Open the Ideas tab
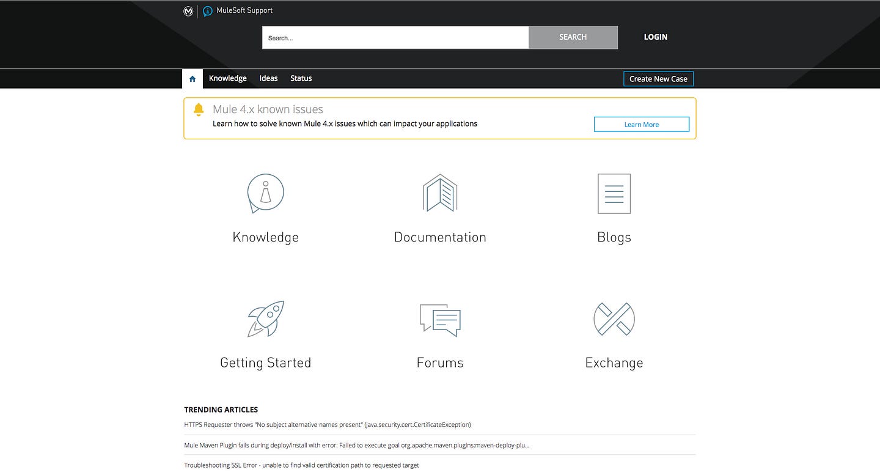This screenshot has height=475, width=880. point(268,78)
